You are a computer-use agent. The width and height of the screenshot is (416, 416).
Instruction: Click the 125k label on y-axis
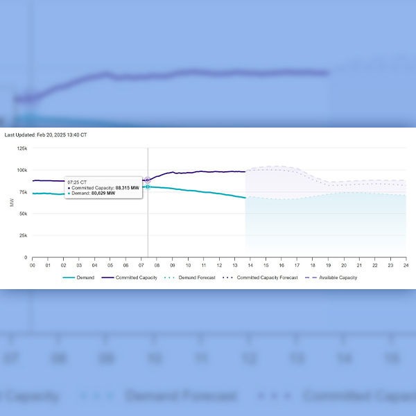(x=22, y=148)
